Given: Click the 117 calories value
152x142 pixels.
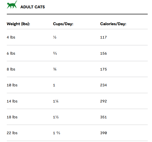Looking at the screenshot, I should coord(103,37).
